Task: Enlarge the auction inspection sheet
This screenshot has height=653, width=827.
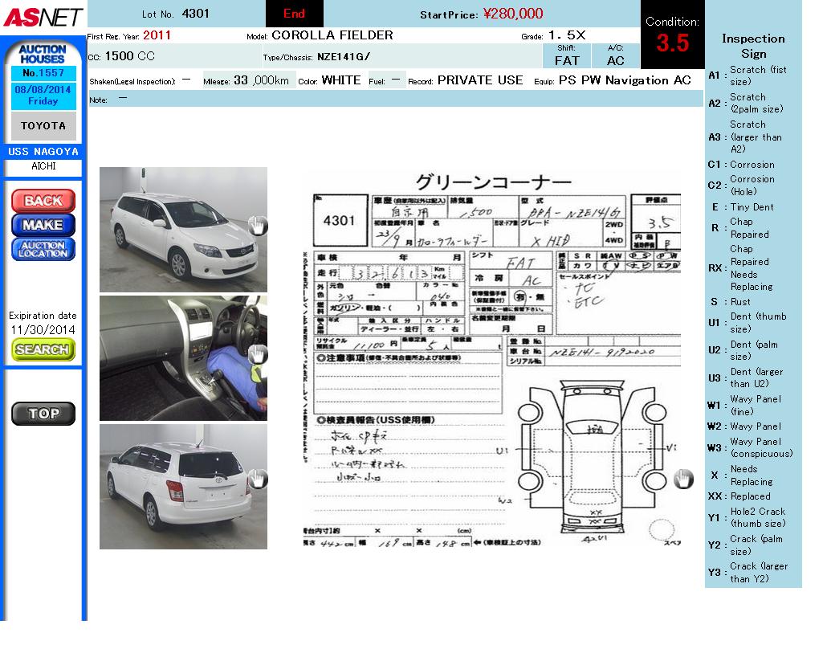Action: 491,359
